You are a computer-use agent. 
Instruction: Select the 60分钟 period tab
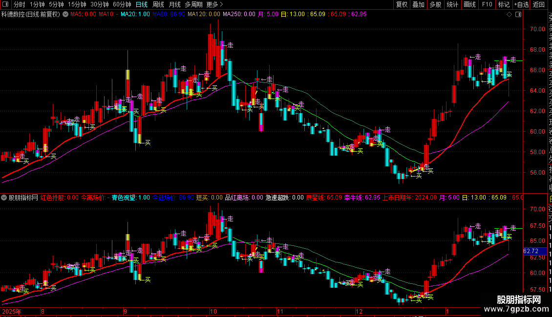(x=122, y=4)
